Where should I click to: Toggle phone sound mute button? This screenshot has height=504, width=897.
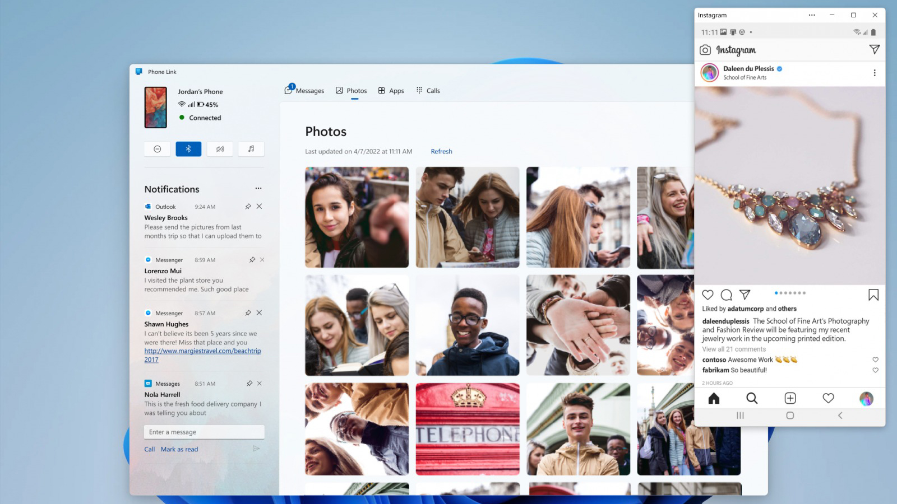pos(220,149)
